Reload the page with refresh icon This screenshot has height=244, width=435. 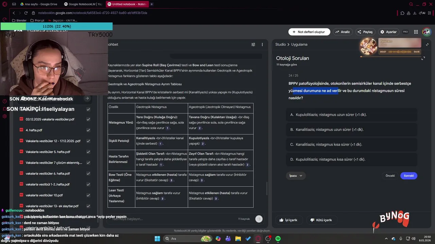point(26,13)
